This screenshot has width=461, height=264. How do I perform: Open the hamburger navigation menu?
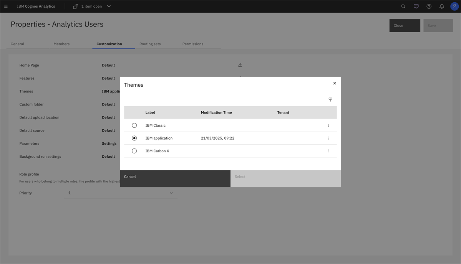[6, 6]
